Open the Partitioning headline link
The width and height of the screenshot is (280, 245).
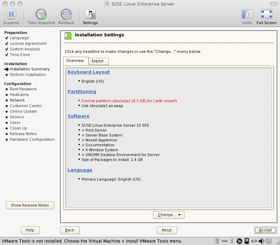point(82,91)
